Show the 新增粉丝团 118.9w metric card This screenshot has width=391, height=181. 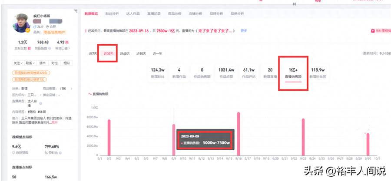coord(318,73)
